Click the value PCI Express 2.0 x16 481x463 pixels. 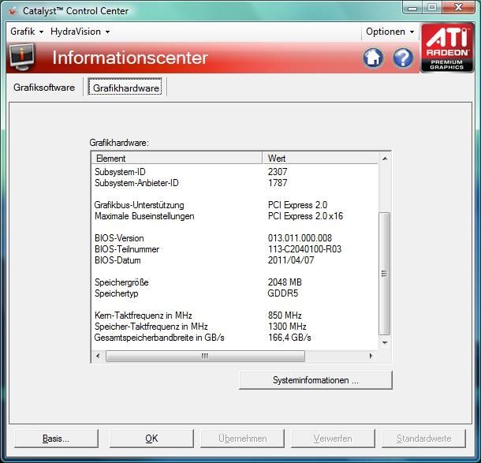[x=305, y=216]
